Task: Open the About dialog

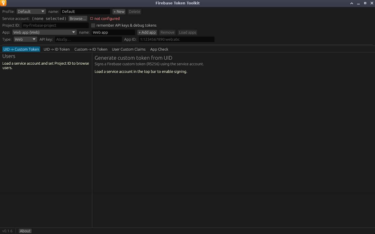Action: pyautogui.click(x=25, y=231)
